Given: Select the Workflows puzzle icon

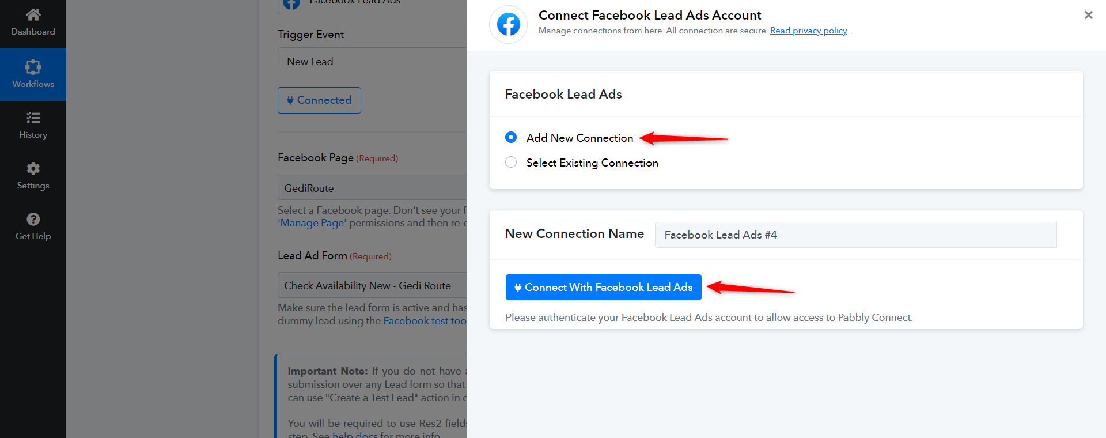Looking at the screenshot, I should click(x=33, y=67).
